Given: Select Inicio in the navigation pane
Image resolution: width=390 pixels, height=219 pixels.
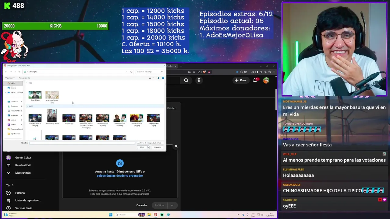Looking at the screenshot, I should pyautogui.click(x=12, y=83).
